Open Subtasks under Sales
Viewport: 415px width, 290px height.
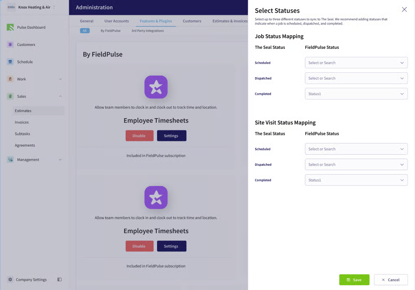(22, 134)
